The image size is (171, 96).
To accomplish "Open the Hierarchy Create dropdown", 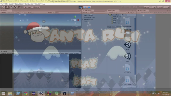I will [86, 13].
